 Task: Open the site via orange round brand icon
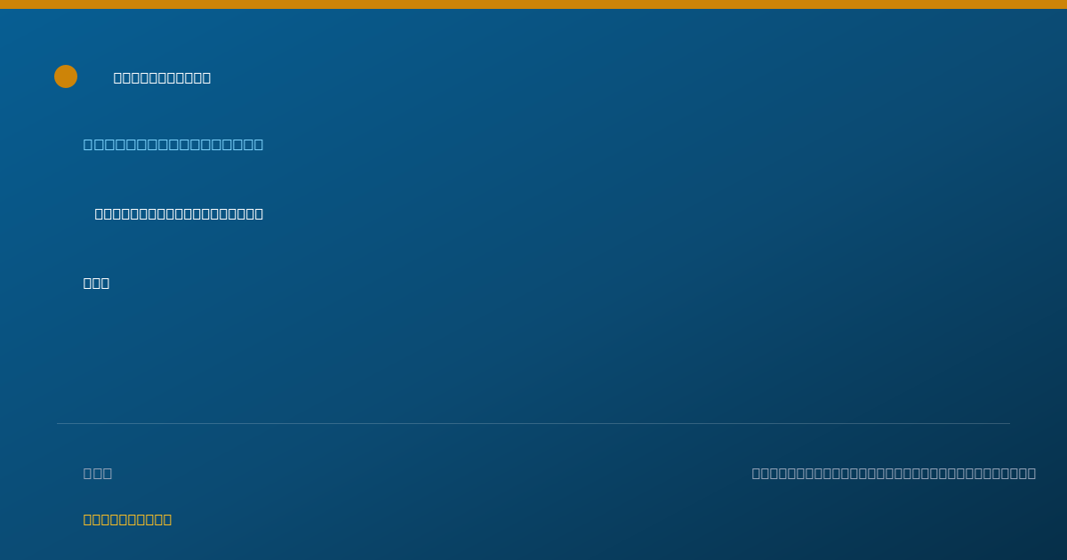point(66,76)
